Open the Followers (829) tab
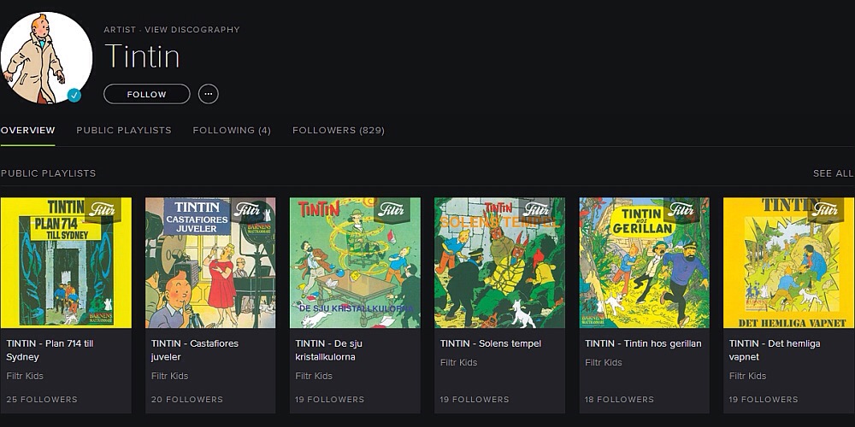This screenshot has height=427, width=855. [x=339, y=131]
